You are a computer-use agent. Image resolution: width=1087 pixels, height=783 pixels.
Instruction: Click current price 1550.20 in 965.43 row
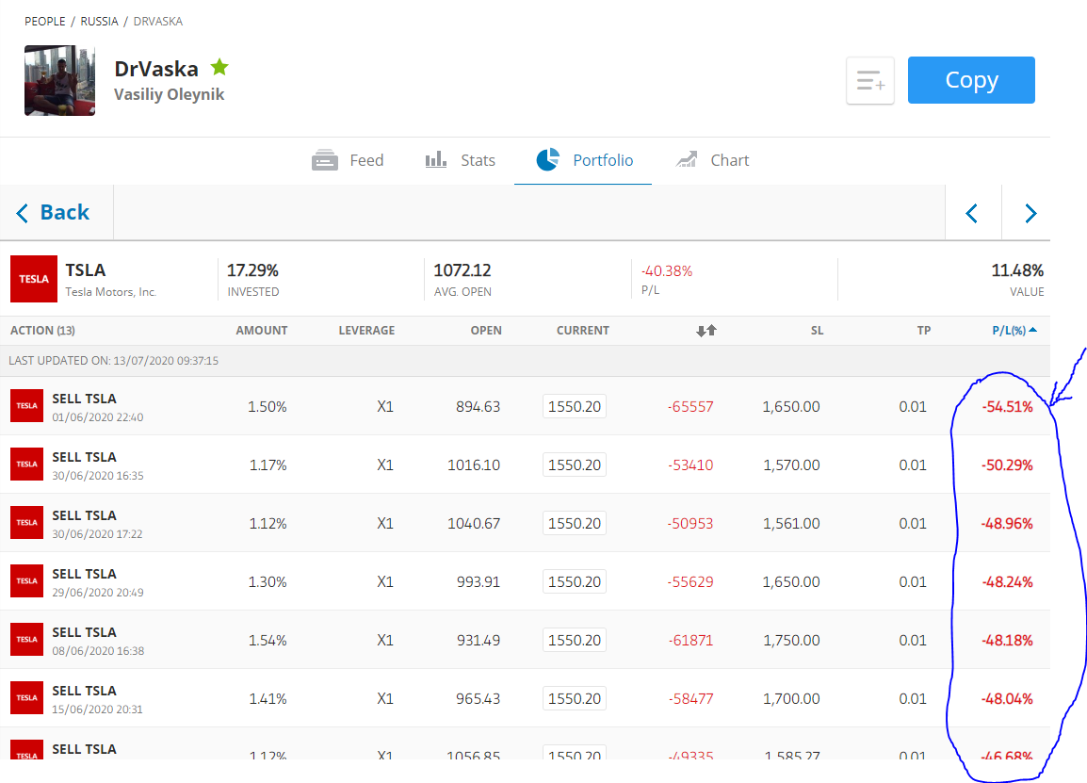pyautogui.click(x=574, y=698)
